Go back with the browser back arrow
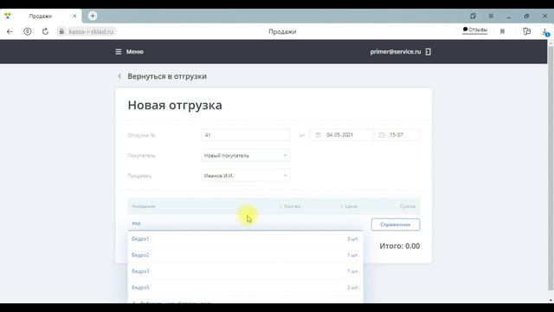 click(x=10, y=31)
